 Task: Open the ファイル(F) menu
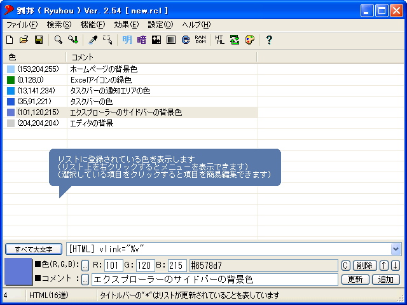pos(22,25)
